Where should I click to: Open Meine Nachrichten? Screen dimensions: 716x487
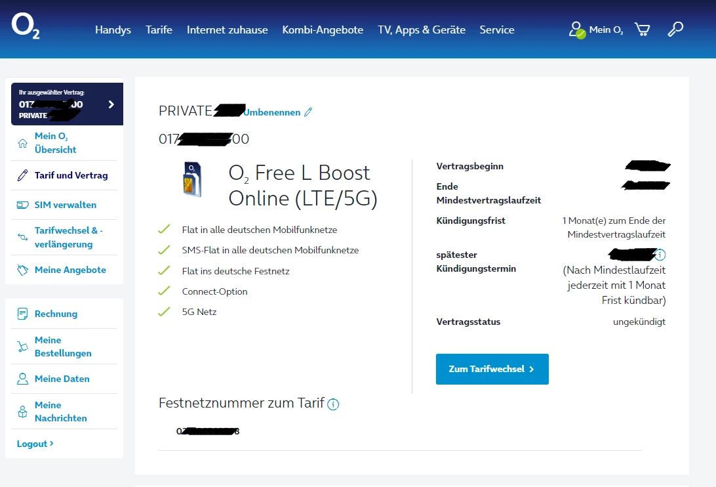(61, 412)
